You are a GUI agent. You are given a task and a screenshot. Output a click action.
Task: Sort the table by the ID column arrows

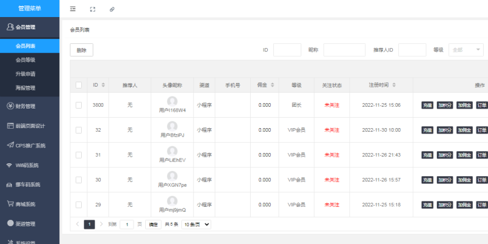point(103,85)
